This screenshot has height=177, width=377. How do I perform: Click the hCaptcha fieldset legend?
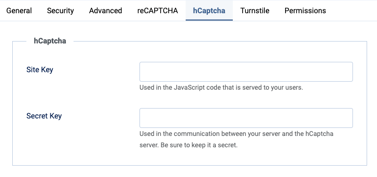[x=50, y=41]
